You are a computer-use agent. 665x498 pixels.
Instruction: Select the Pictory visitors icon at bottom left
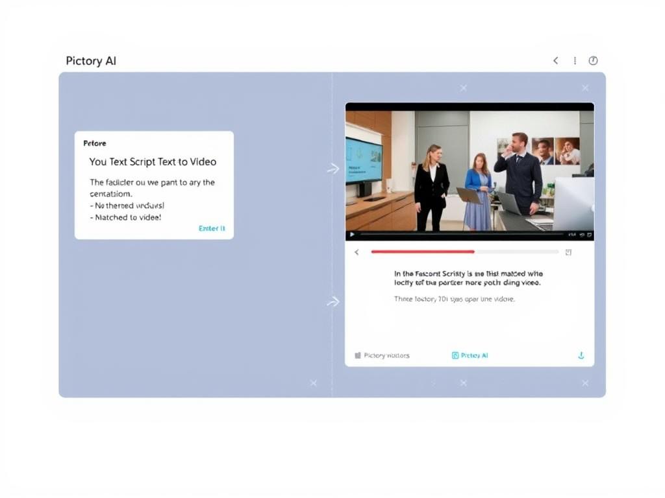[358, 355]
